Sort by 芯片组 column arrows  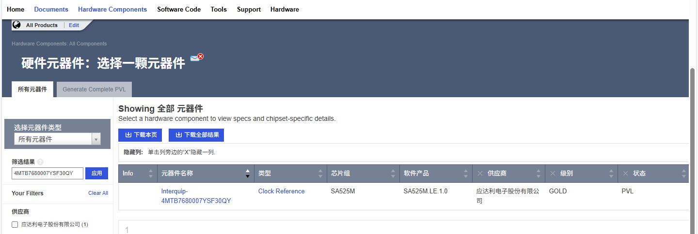coord(393,174)
